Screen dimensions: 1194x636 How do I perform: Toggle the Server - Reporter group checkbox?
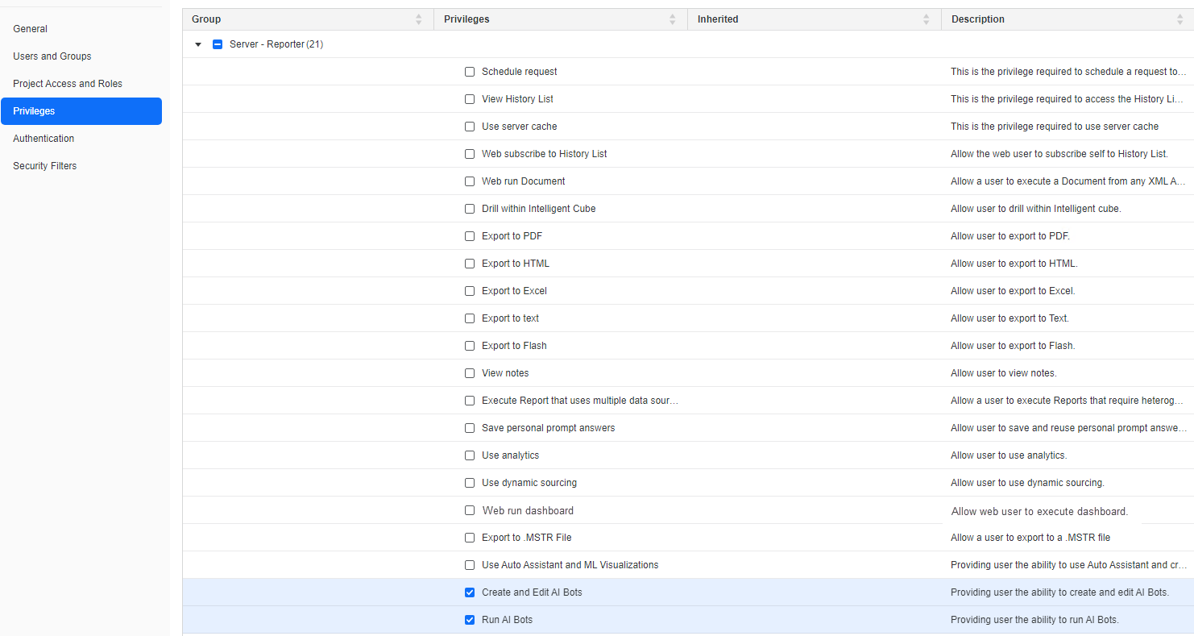(218, 44)
